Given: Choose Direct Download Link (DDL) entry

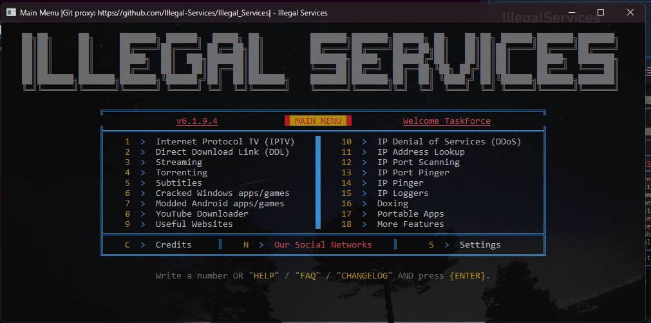Looking at the screenshot, I should point(223,152).
